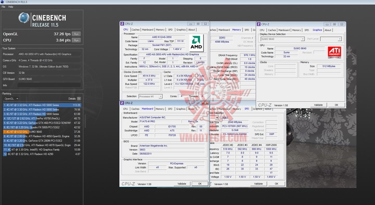Click OK in SPD CPU-Z window
375x205 pixels.
click(277, 184)
